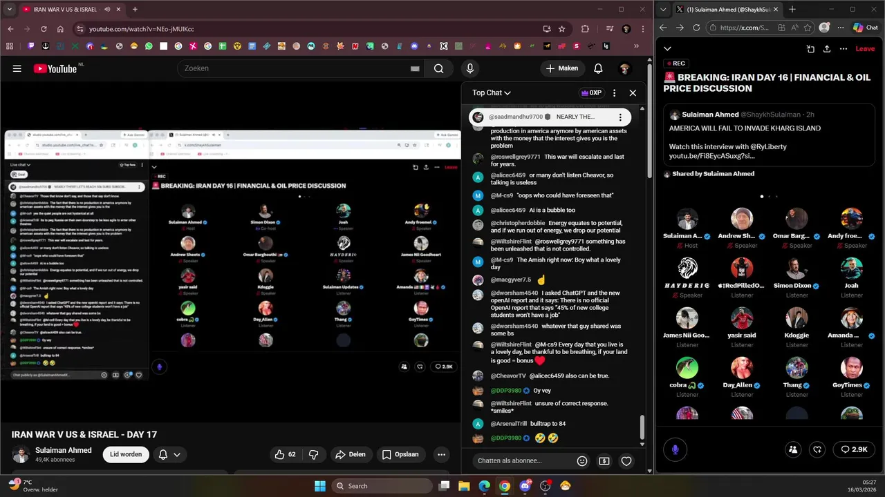The height and width of the screenshot is (497, 885).
Task: Open the Top Chat mode dropdown
Action: pos(492,92)
